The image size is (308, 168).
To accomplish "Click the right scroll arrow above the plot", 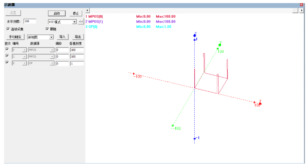I will (x=301, y=10).
